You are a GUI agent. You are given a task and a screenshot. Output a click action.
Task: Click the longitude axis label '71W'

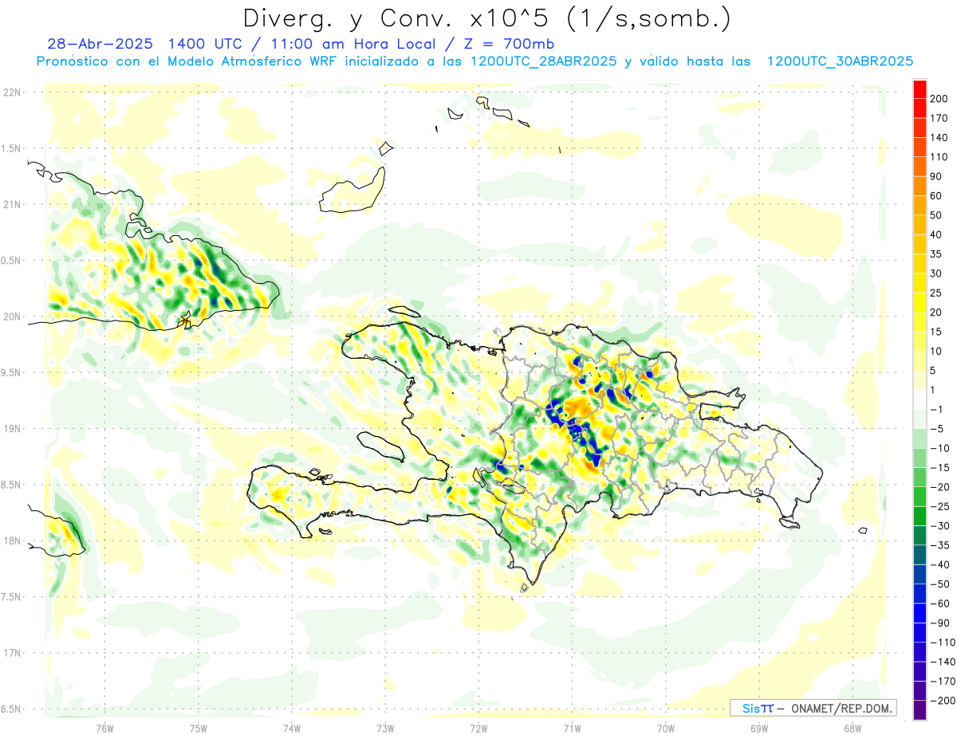(x=572, y=728)
